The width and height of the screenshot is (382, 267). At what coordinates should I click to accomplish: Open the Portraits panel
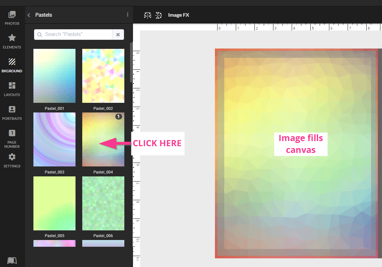12,113
